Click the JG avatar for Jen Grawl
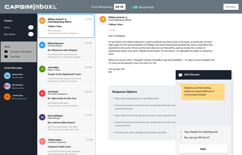The image size is (242, 155). click(x=42, y=94)
